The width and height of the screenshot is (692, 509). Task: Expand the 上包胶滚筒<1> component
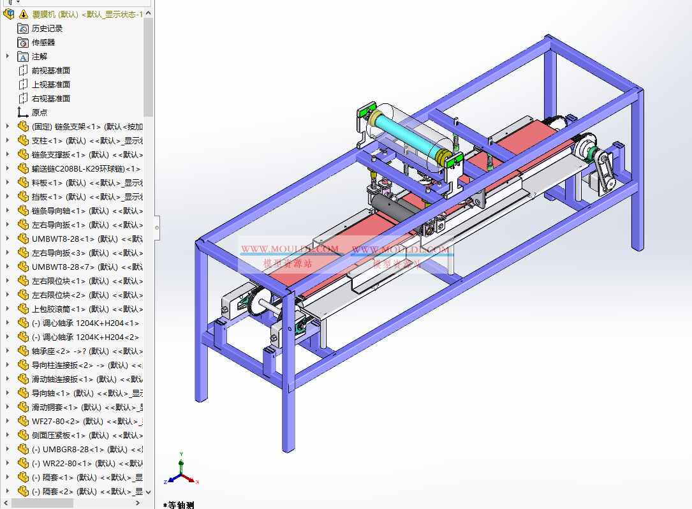click(8, 309)
